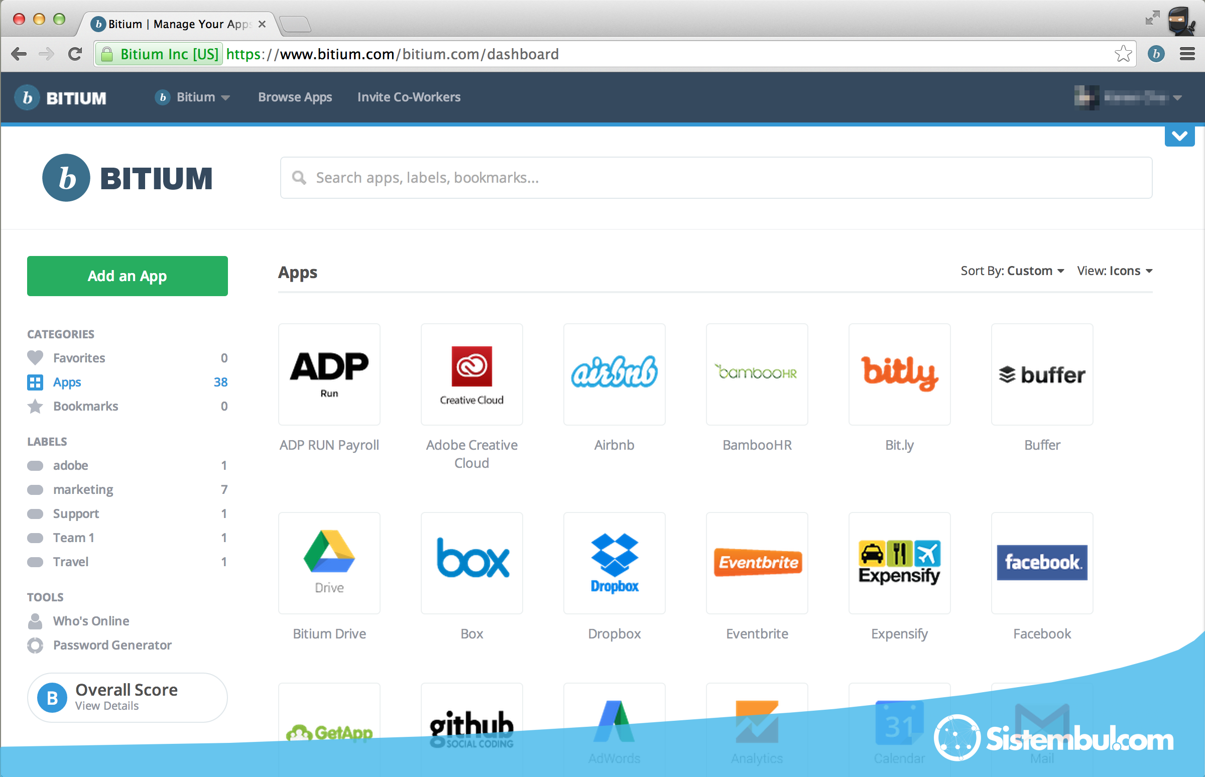The image size is (1205, 777).
Task: Click the Apps count 38
Action: click(x=220, y=382)
